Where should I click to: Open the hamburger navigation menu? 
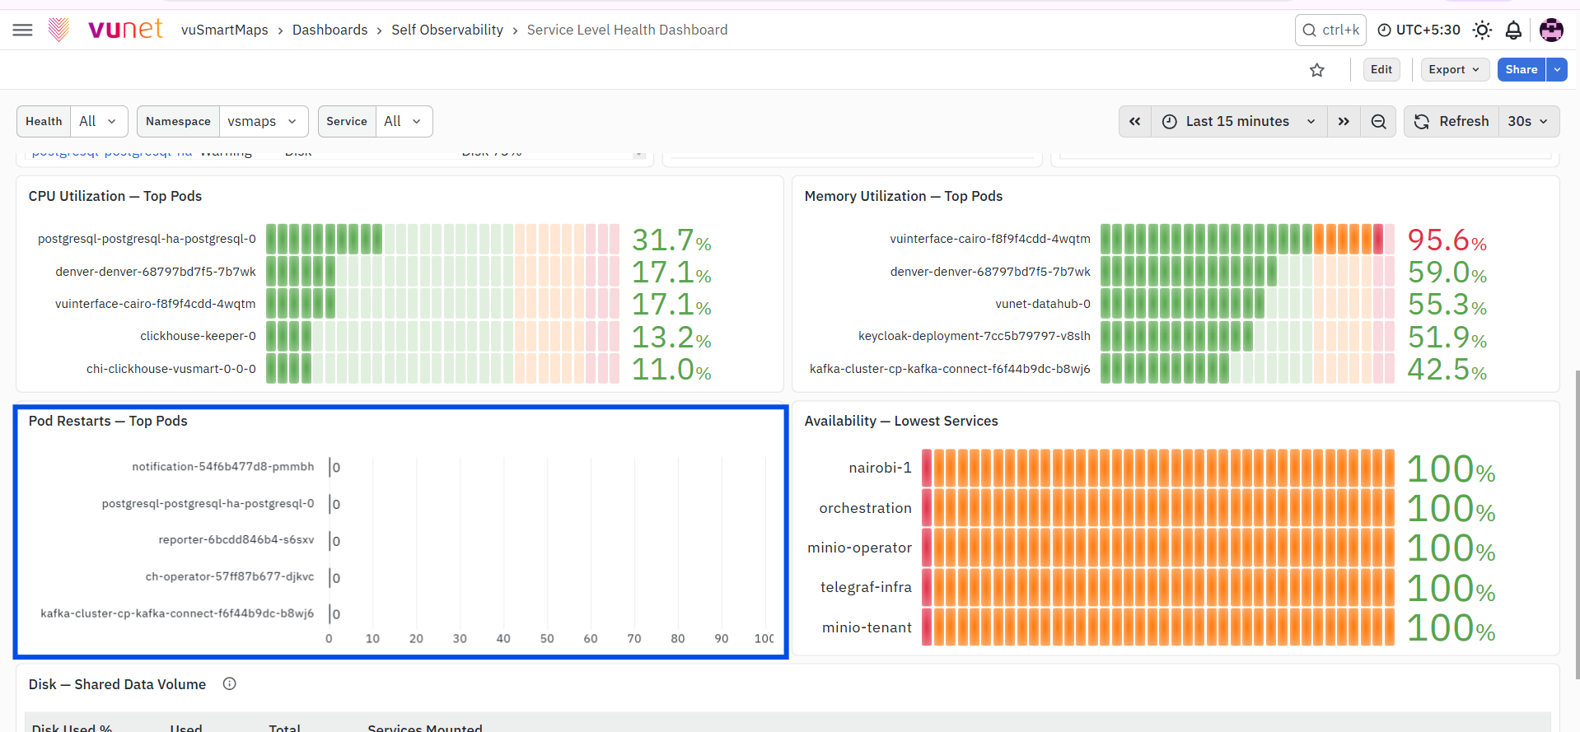tap(23, 30)
